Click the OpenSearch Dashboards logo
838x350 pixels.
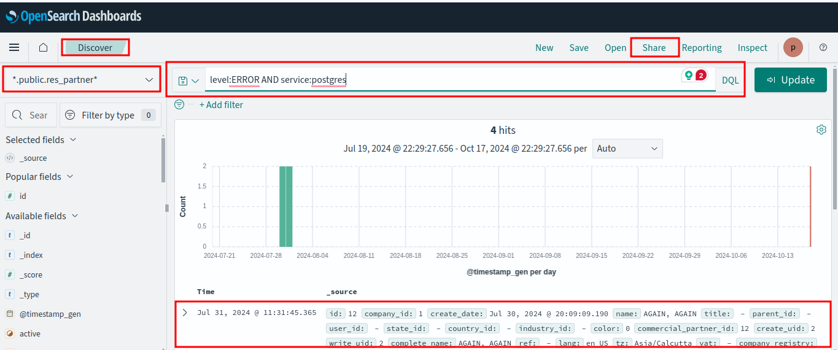coord(73,17)
